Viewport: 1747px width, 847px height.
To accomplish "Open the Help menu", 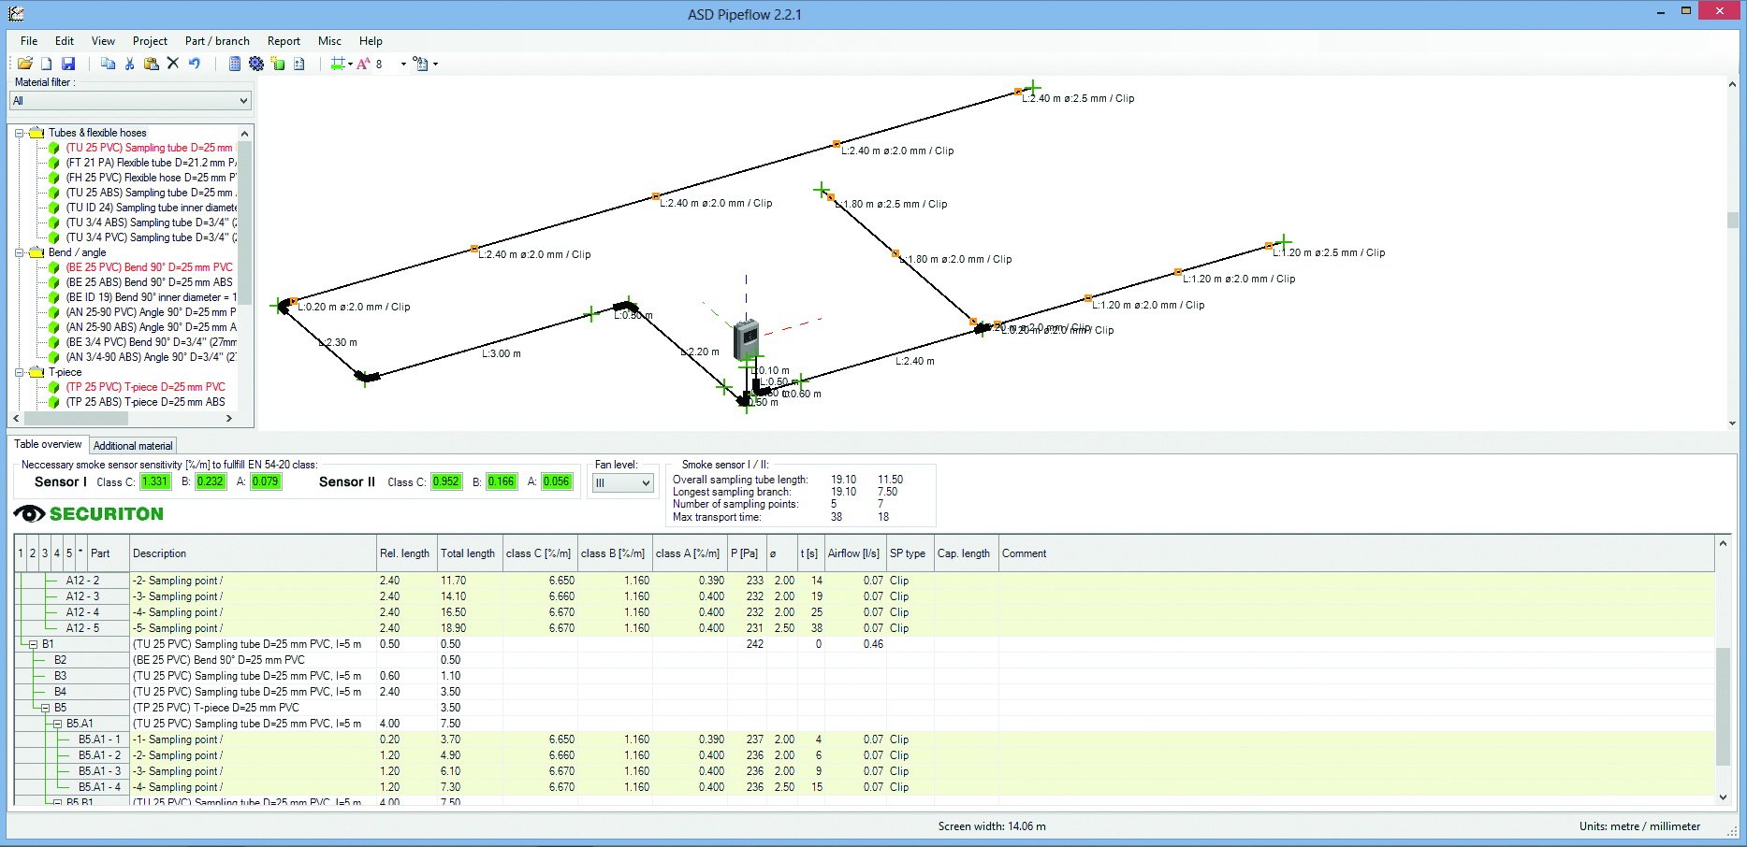I will coord(371,41).
